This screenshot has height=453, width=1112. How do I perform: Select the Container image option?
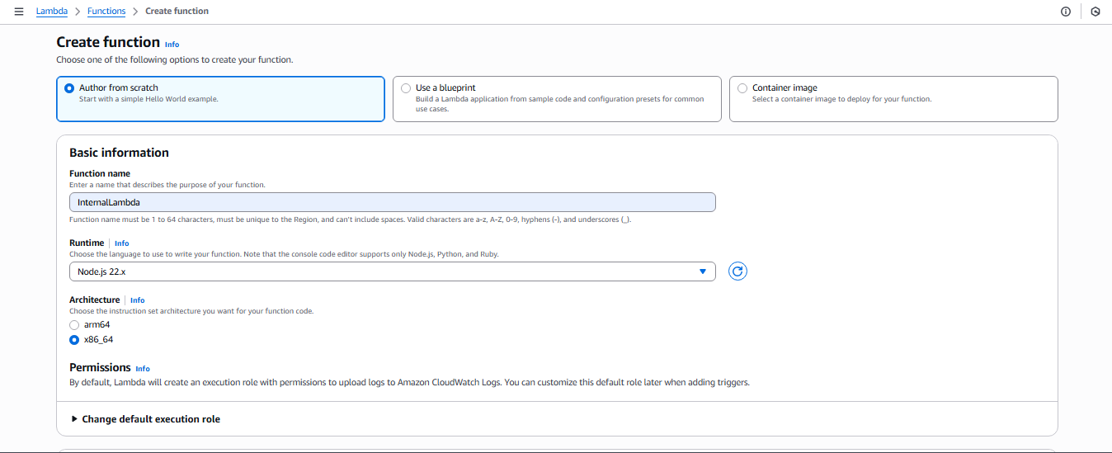pos(742,88)
